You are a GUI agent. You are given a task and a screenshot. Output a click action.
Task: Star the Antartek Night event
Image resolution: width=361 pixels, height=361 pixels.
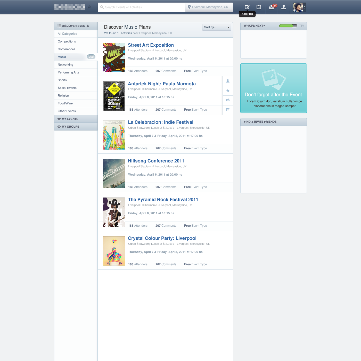228,91
